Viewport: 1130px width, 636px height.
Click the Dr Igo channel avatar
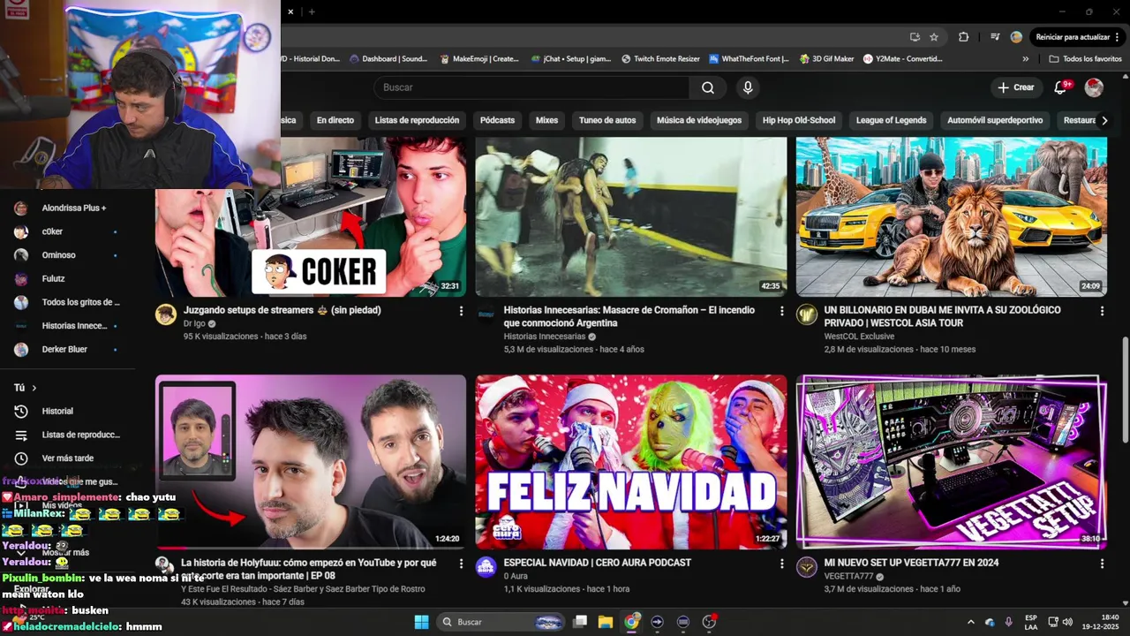(166, 314)
